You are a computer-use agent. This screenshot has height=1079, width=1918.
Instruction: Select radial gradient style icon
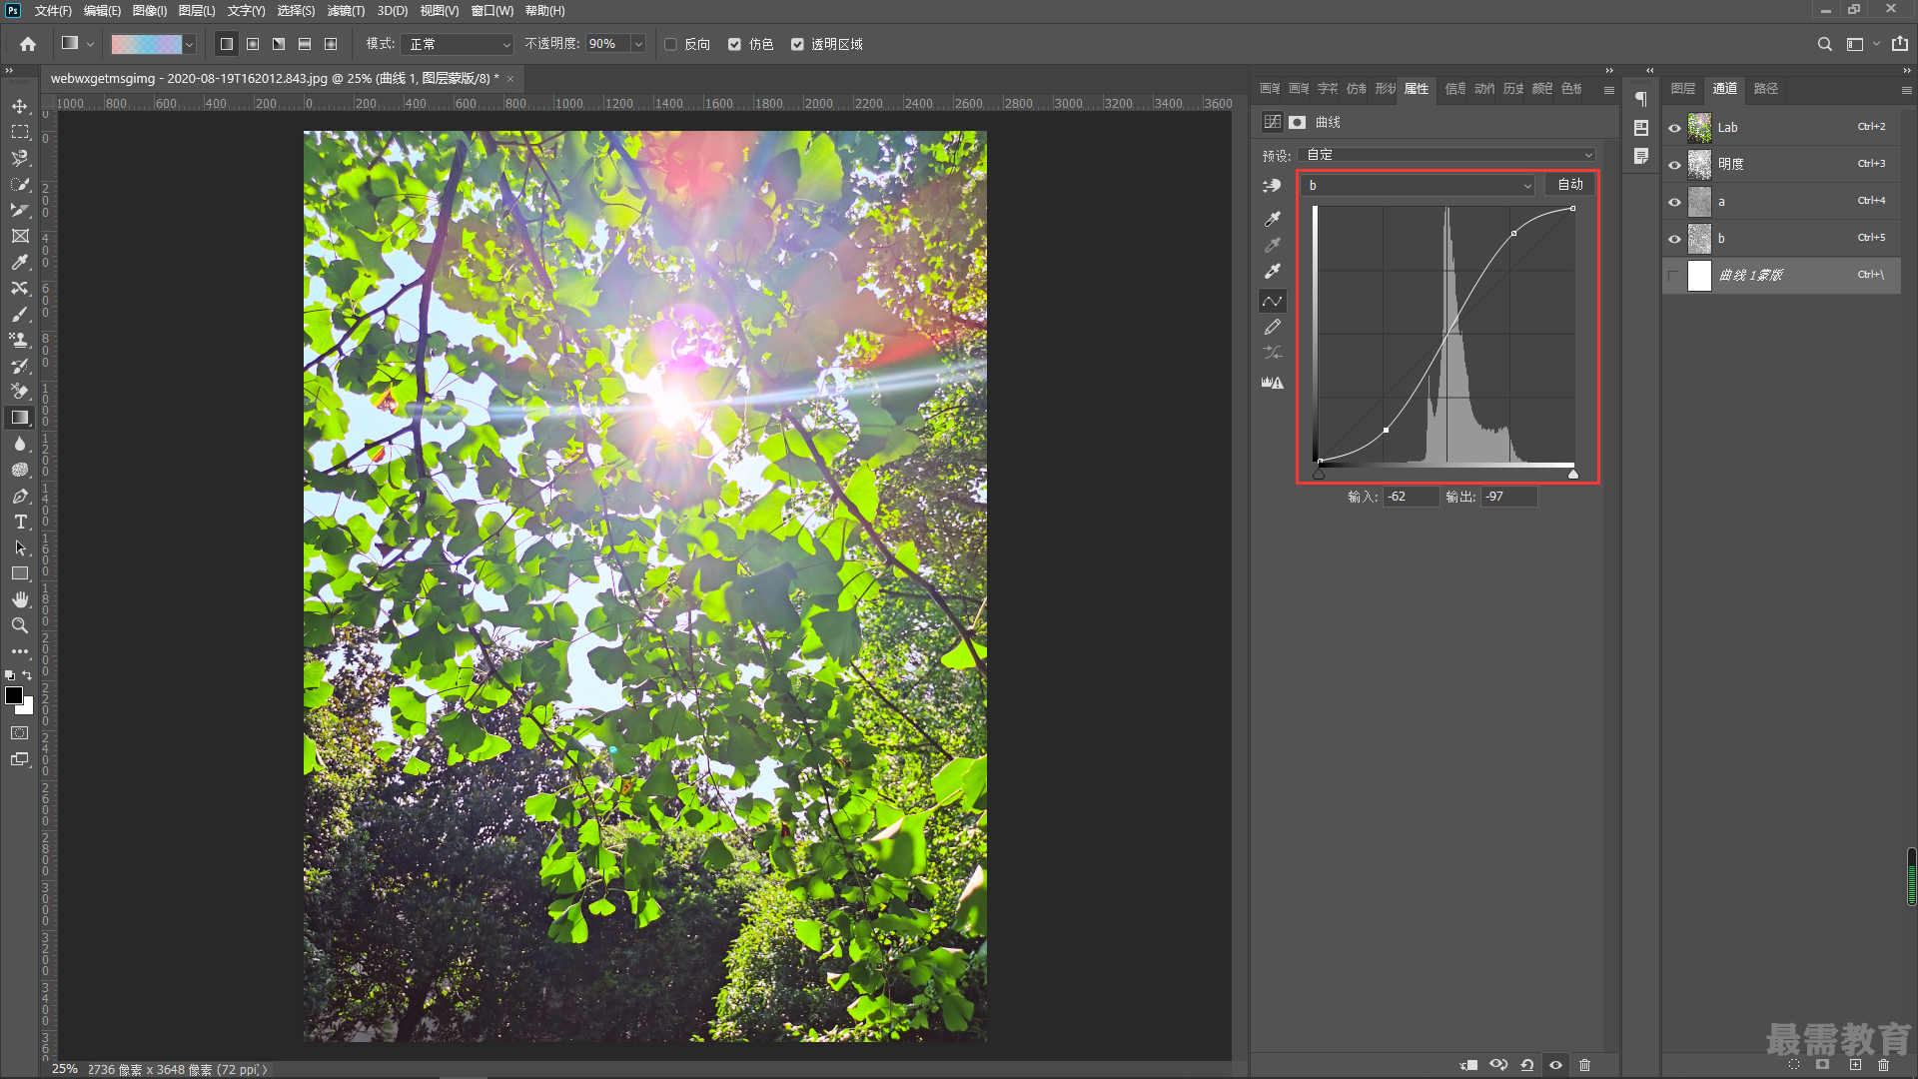(x=253, y=44)
